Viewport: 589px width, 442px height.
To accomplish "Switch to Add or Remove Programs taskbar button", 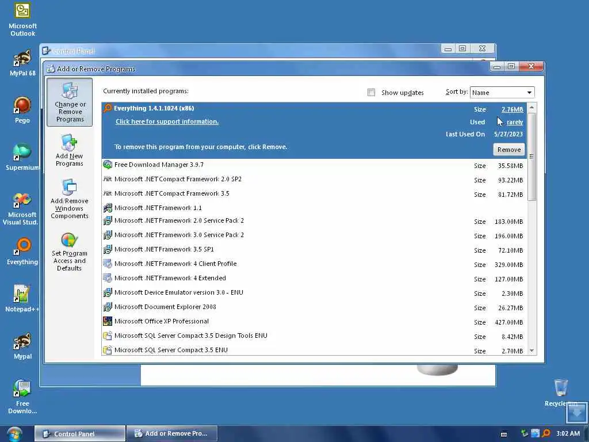I will coord(171,434).
